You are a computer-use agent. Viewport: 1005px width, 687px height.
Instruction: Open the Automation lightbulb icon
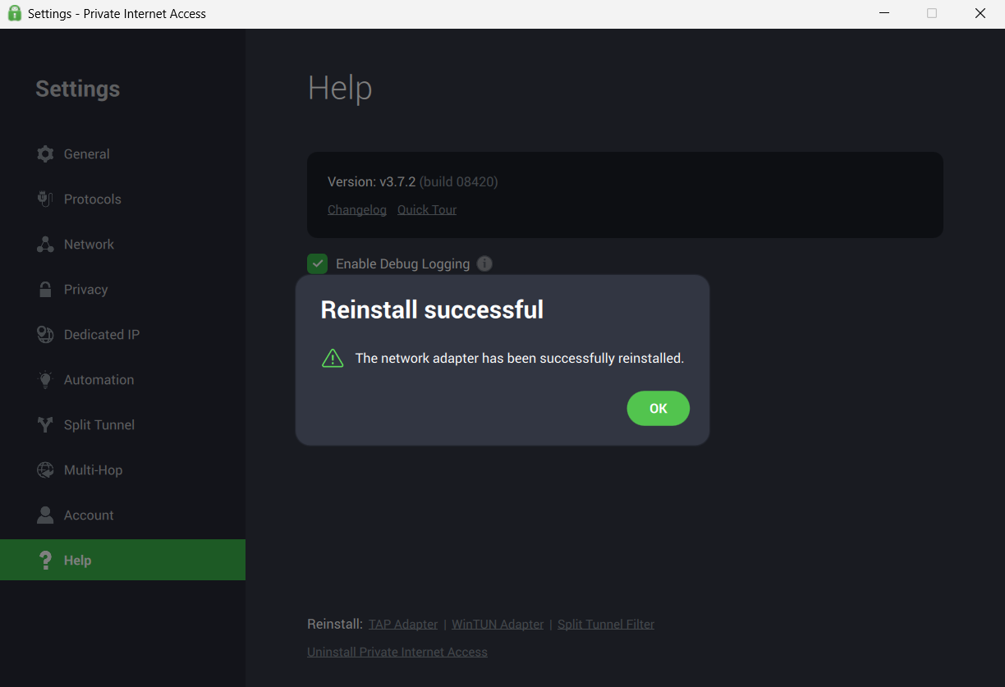pos(45,380)
